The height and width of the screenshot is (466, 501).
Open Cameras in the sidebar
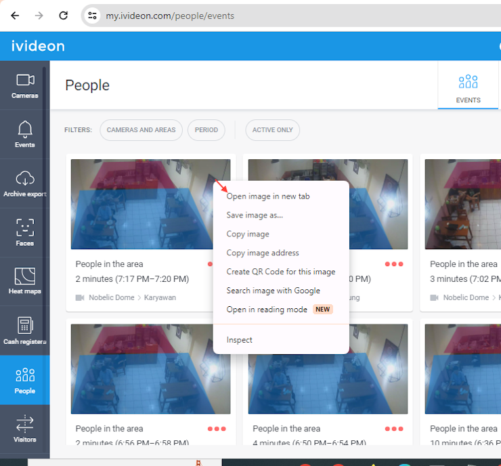[x=25, y=85]
